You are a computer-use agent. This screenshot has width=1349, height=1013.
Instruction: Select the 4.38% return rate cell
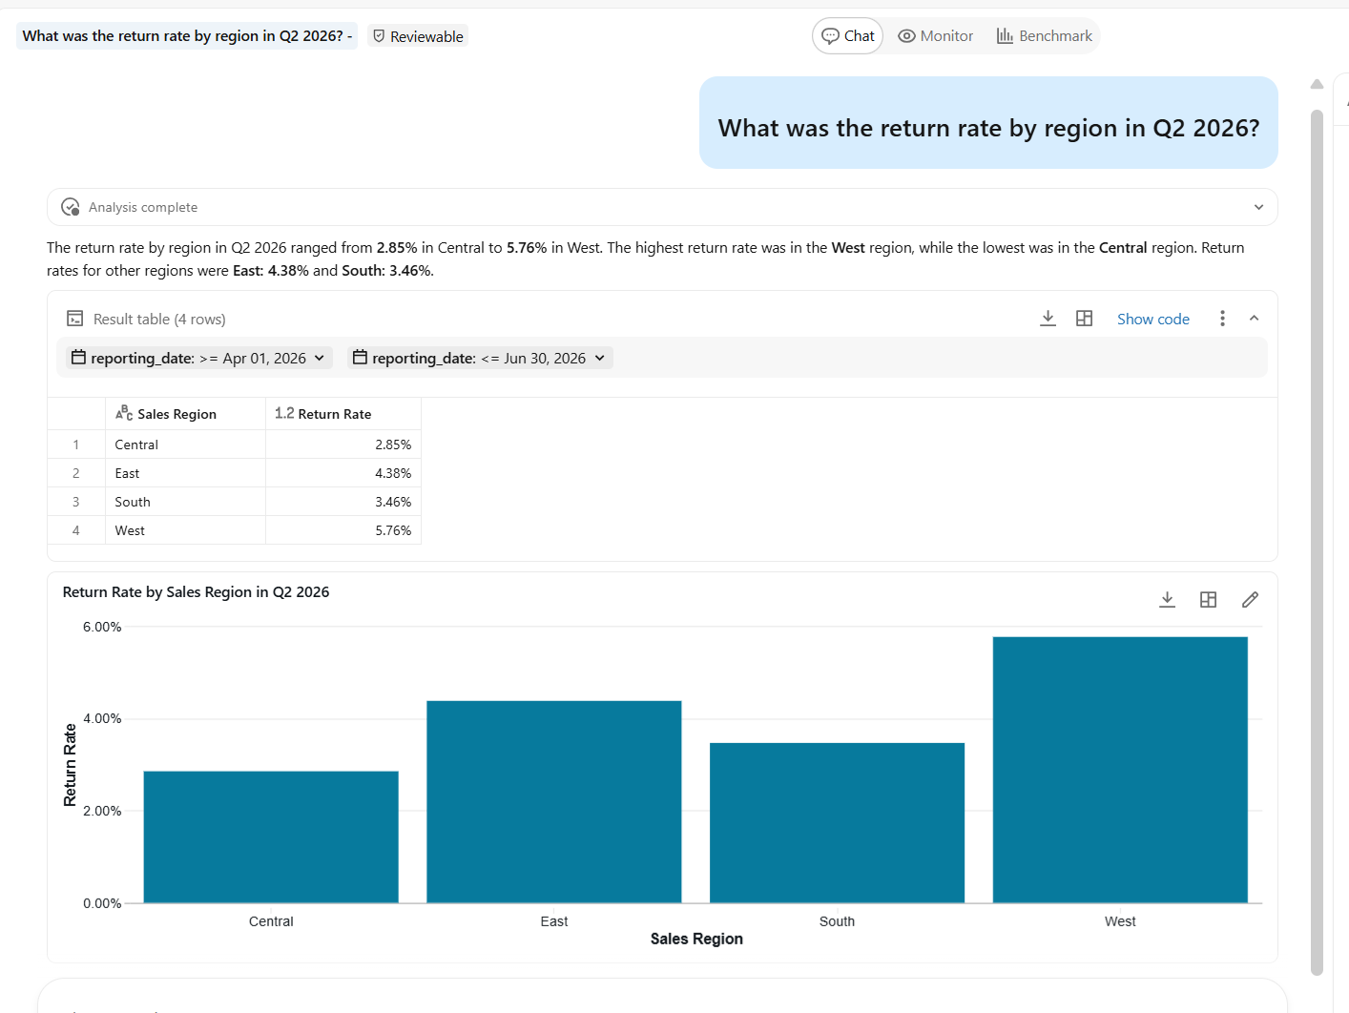pyautogui.click(x=343, y=473)
